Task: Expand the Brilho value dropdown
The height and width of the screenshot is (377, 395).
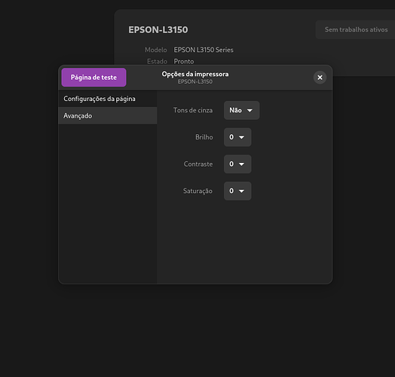Action: [x=237, y=137]
